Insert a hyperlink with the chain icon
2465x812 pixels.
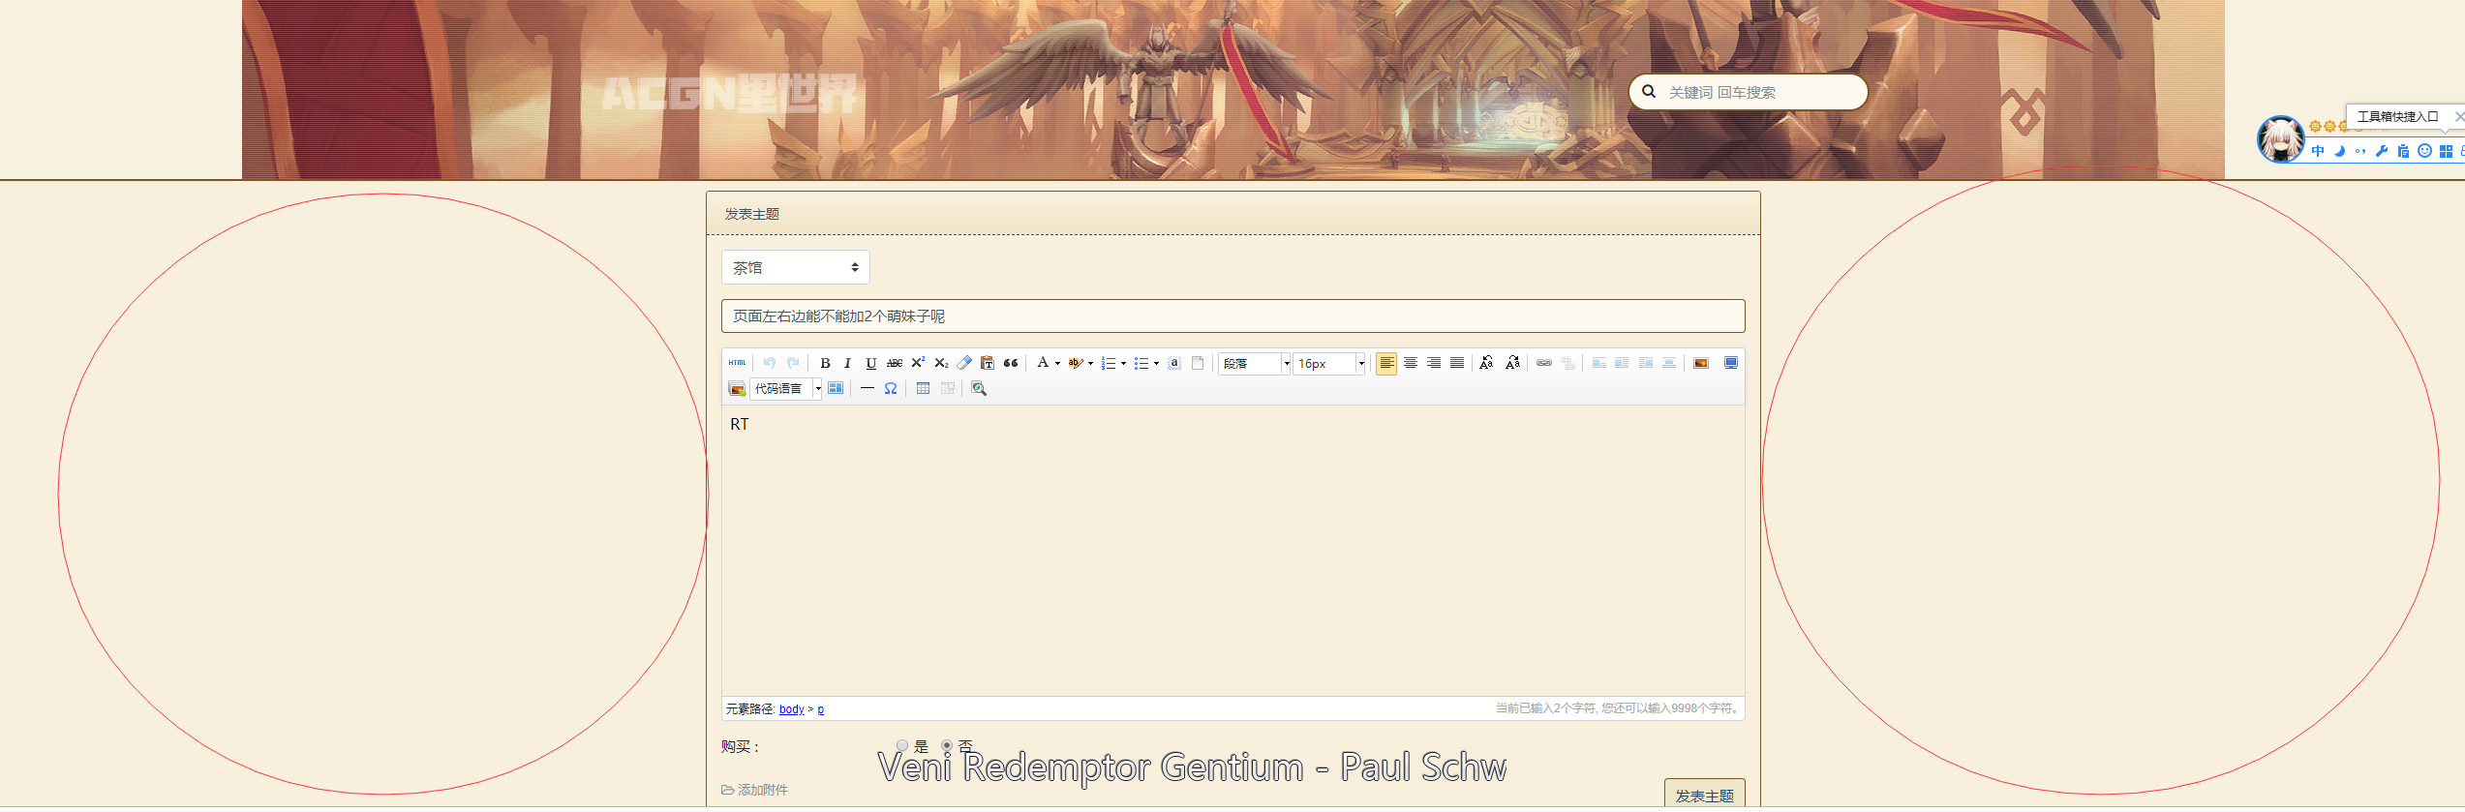1544,363
